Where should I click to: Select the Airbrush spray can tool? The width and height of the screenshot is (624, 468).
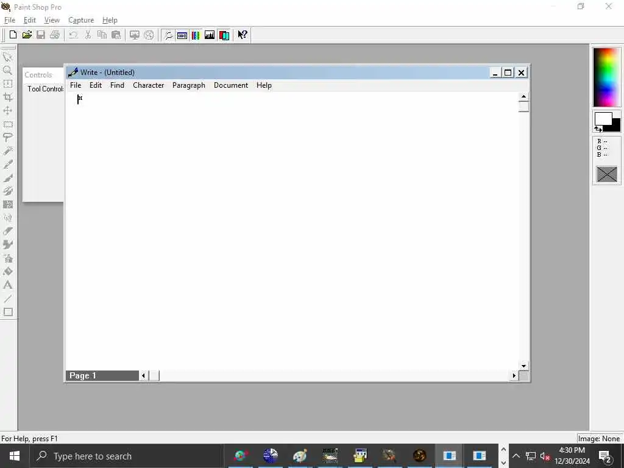click(x=7, y=258)
